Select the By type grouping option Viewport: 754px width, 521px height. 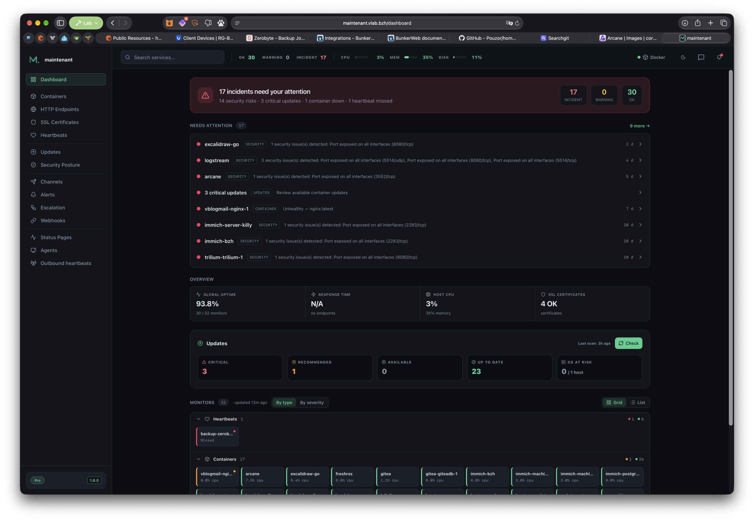coord(284,402)
